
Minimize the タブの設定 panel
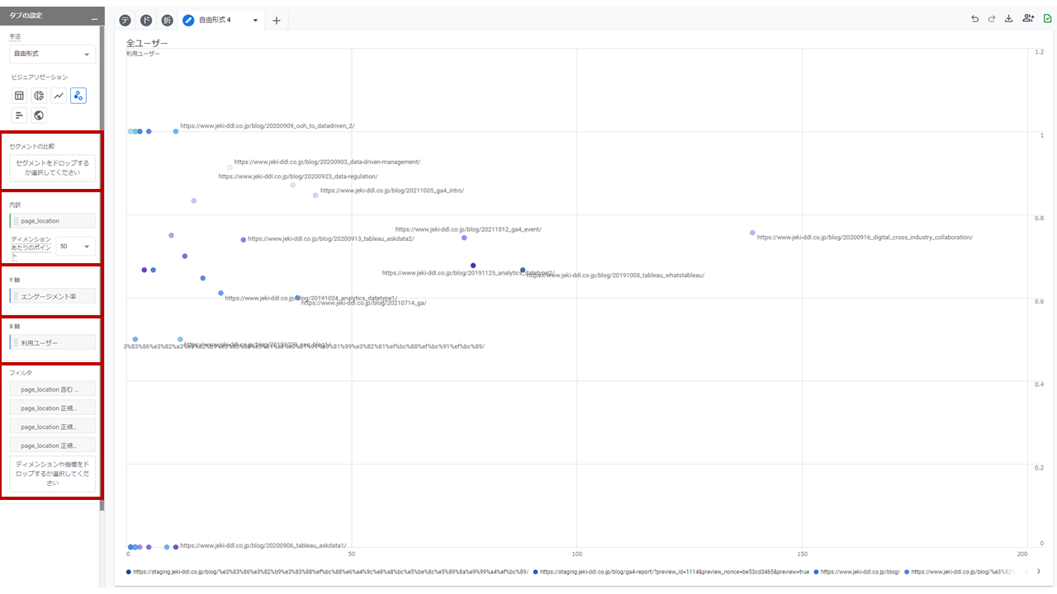point(94,17)
